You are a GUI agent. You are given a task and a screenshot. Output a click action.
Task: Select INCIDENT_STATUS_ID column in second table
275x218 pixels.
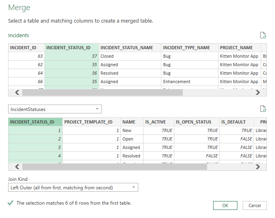[35, 122]
